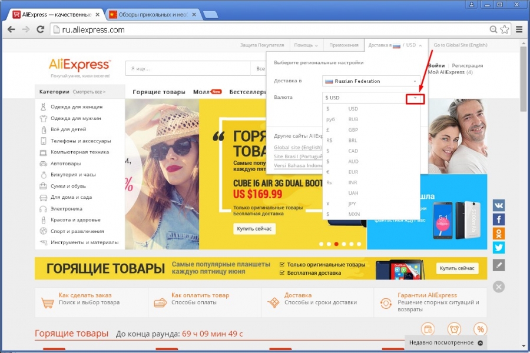Bookmark the page with the star icon

coord(504,30)
